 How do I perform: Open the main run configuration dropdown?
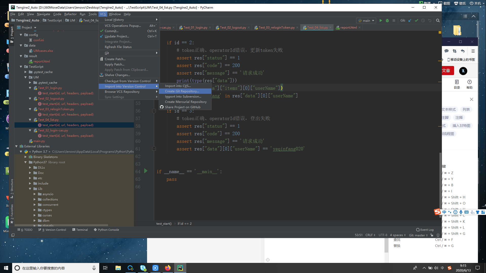click(366, 20)
